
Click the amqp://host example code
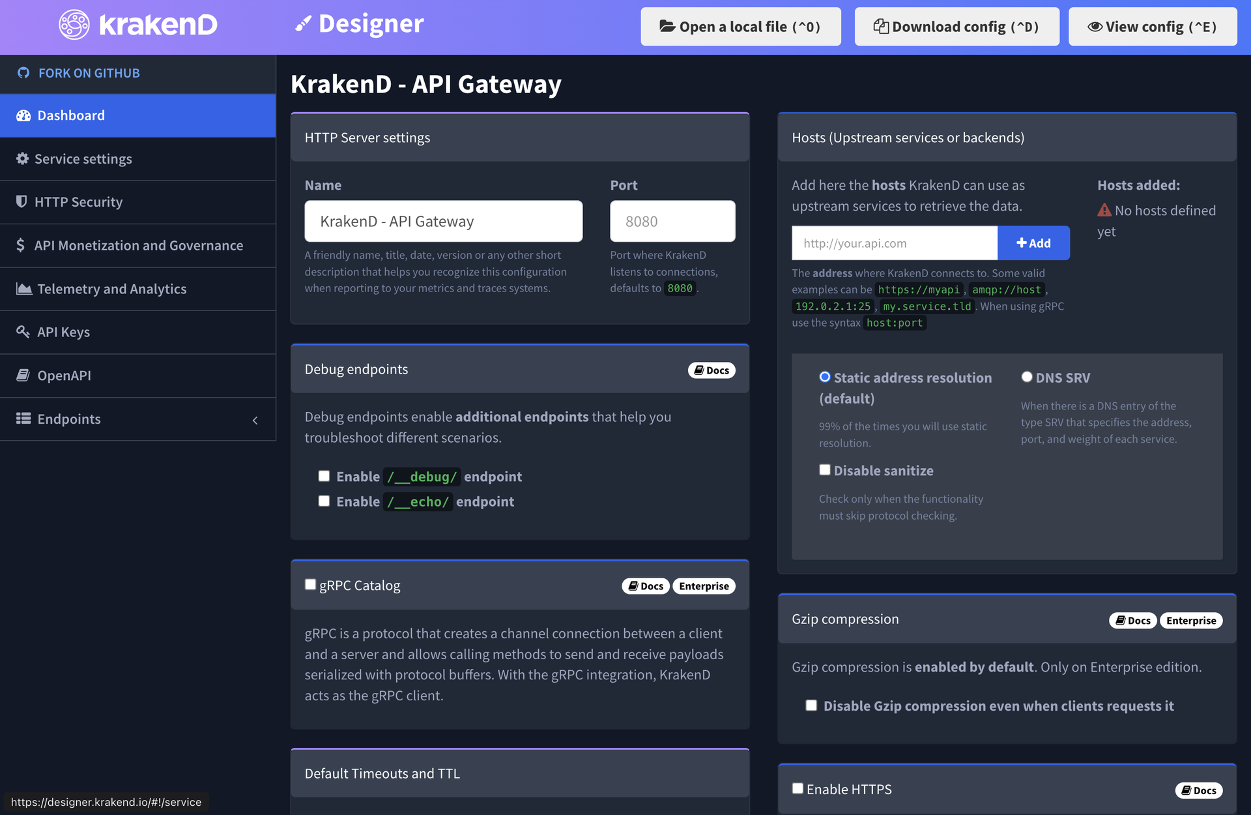(x=1007, y=289)
